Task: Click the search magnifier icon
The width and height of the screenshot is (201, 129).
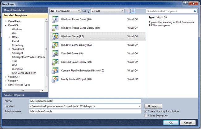Action: click(195, 11)
